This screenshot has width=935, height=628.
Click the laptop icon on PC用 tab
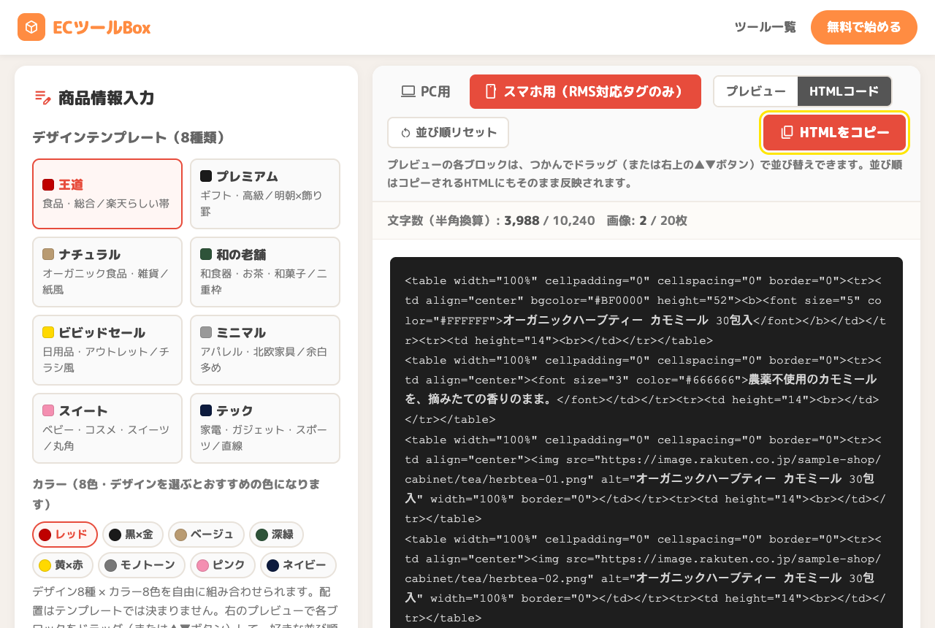click(x=408, y=91)
